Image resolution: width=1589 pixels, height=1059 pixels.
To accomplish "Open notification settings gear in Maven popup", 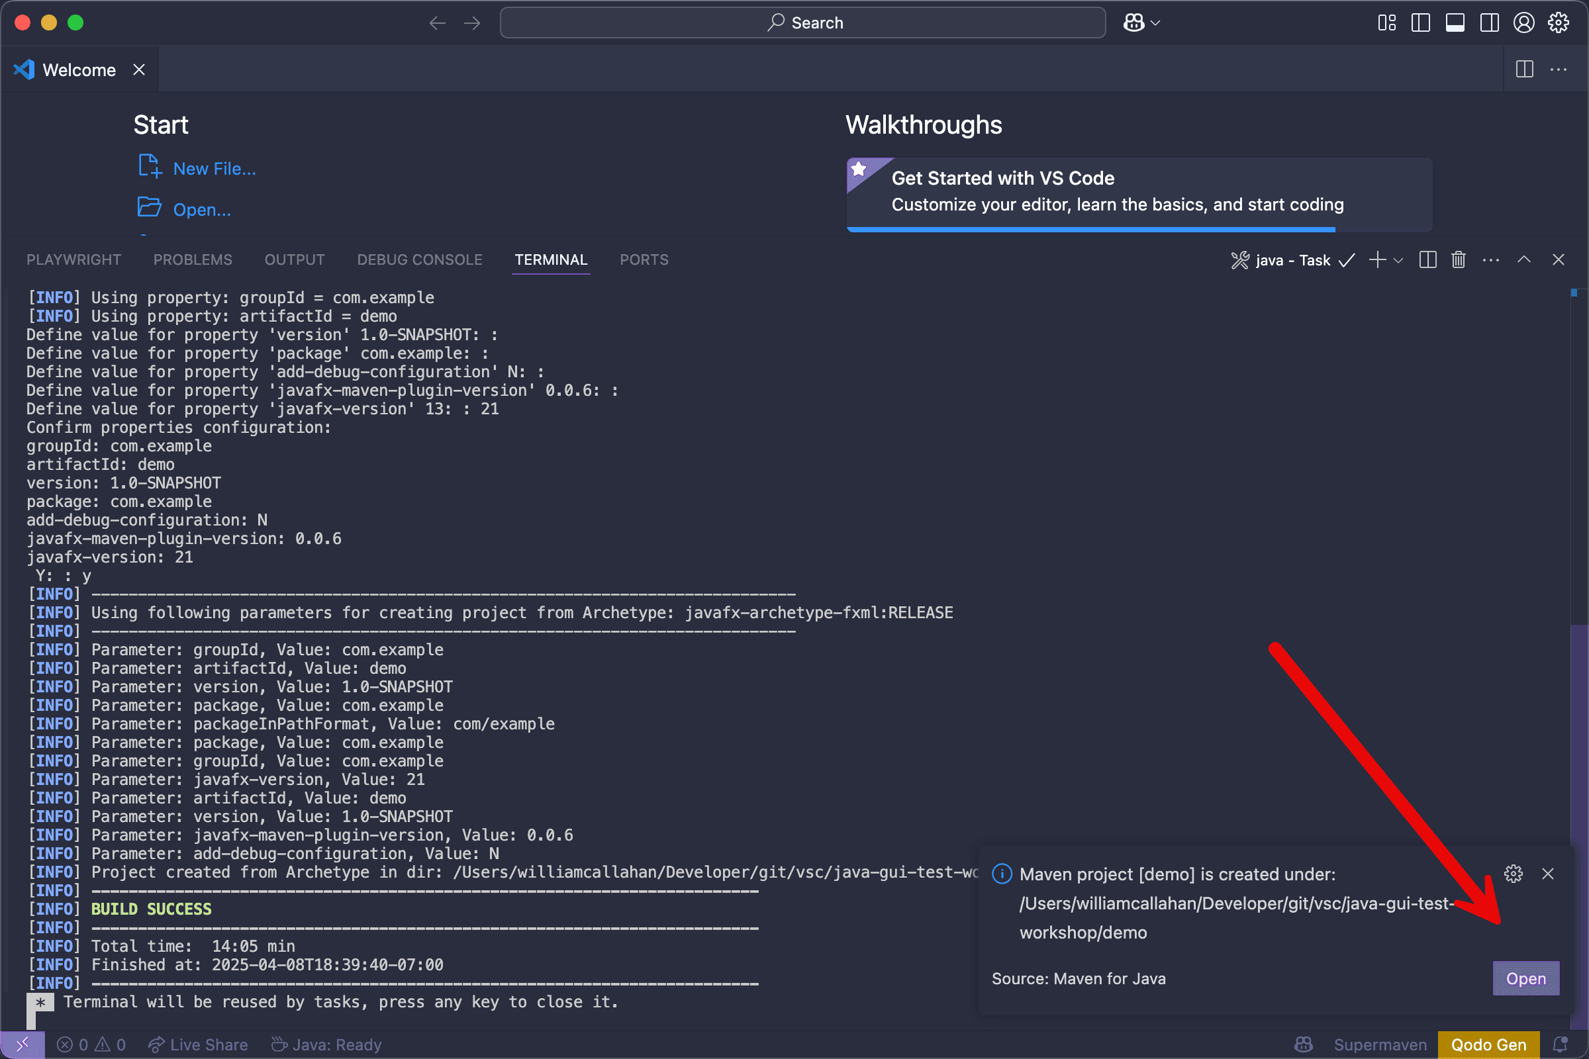I will coord(1512,872).
